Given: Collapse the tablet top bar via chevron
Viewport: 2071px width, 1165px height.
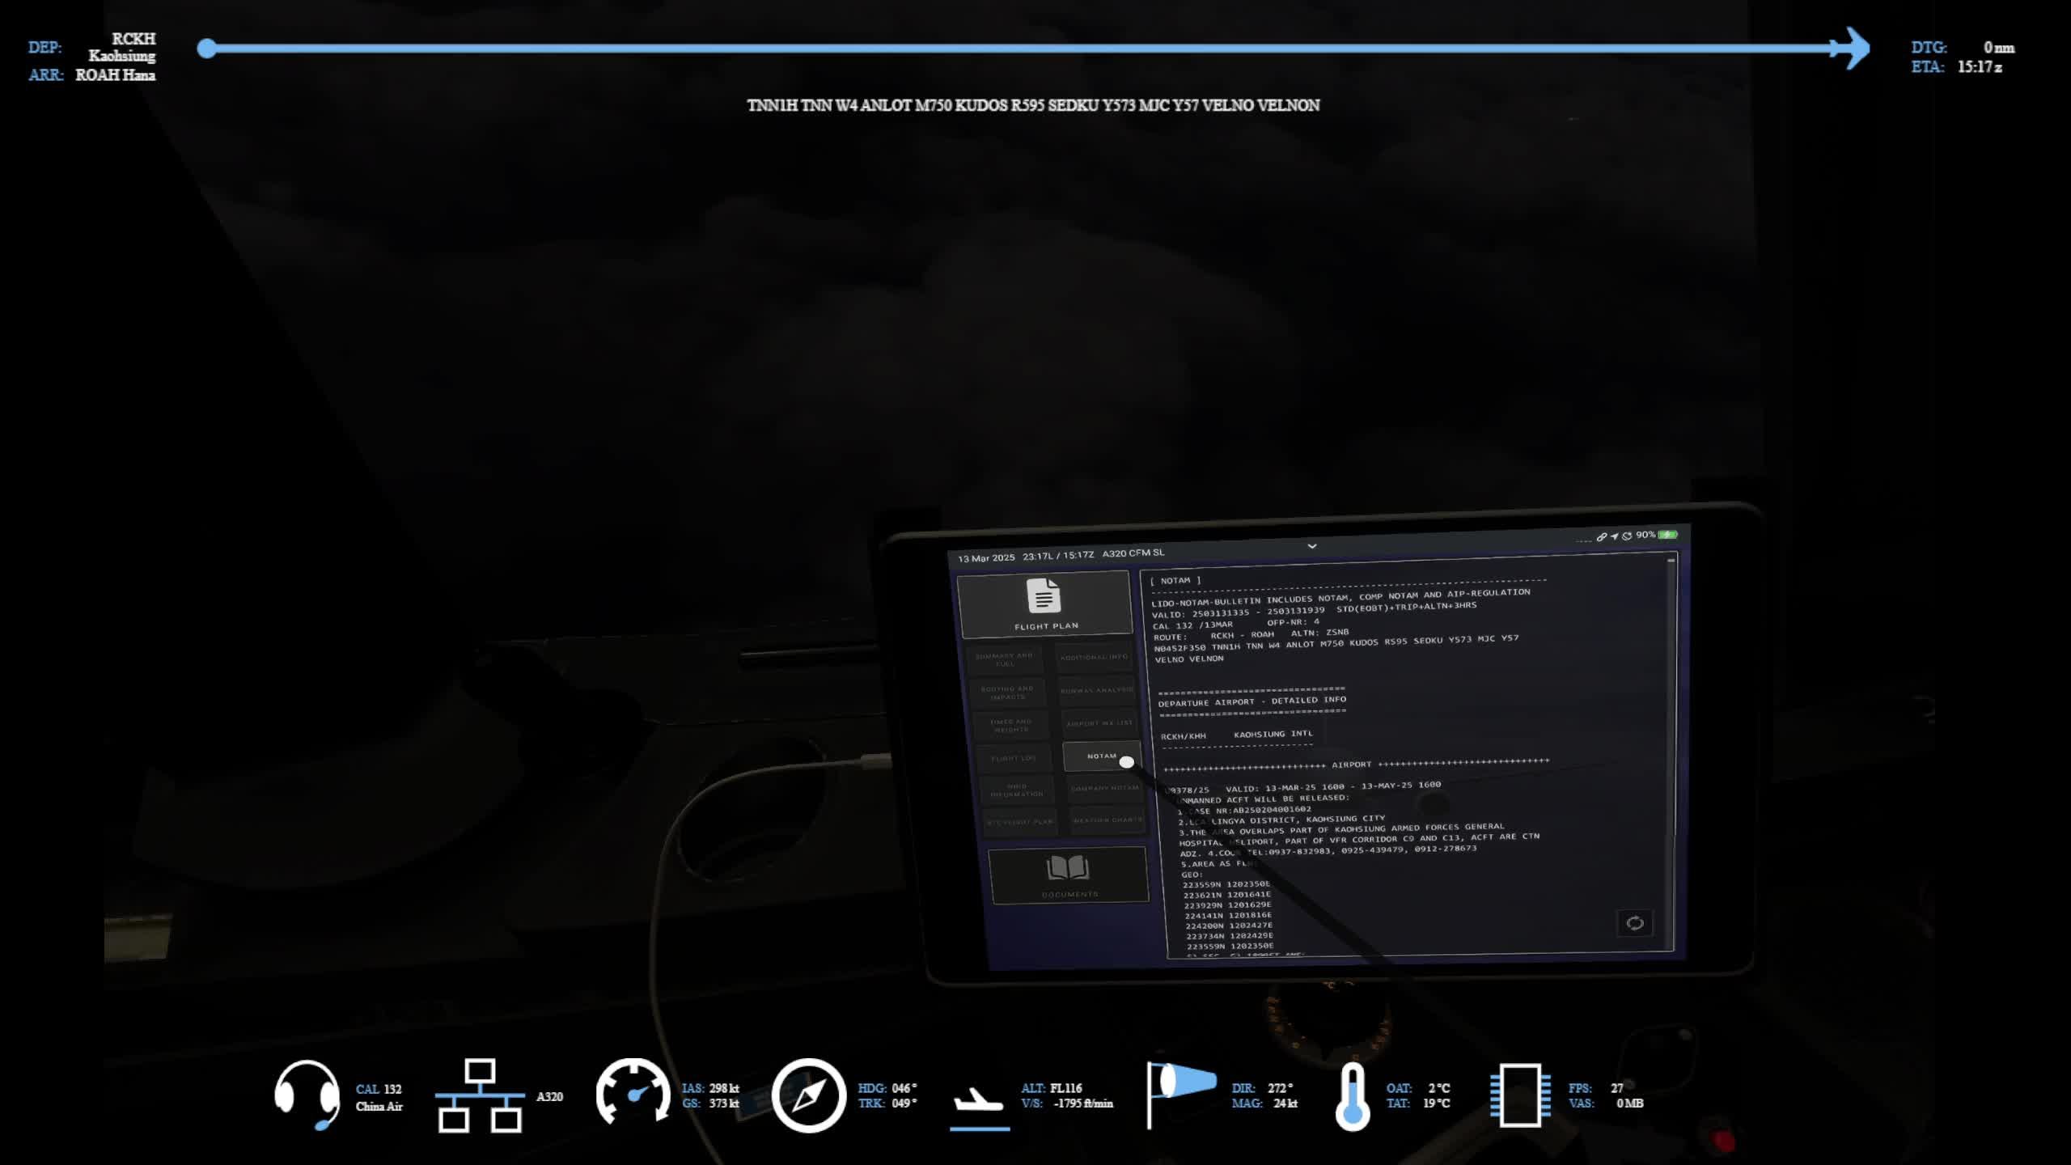Looking at the screenshot, I should [1312, 547].
